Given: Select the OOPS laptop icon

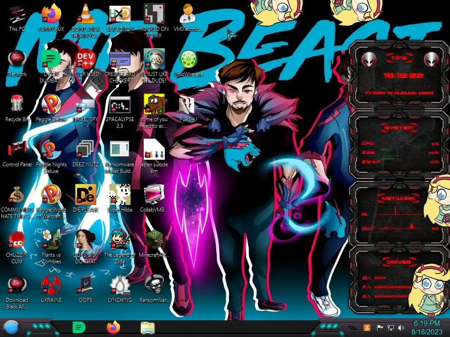Looking at the screenshot, I should tap(85, 290).
